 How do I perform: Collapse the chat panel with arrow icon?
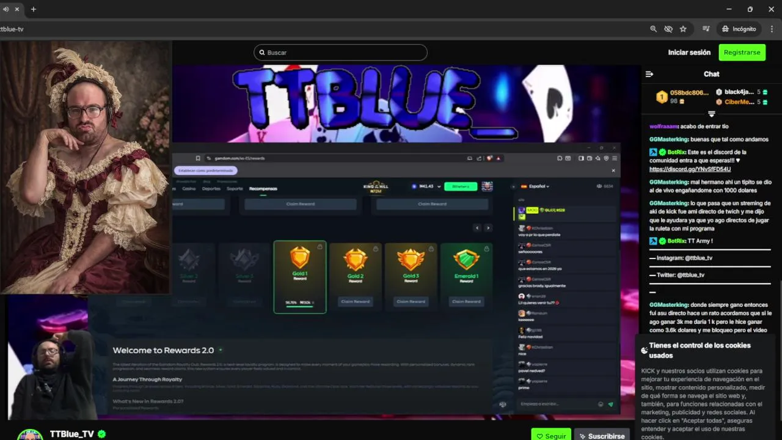(x=649, y=74)
